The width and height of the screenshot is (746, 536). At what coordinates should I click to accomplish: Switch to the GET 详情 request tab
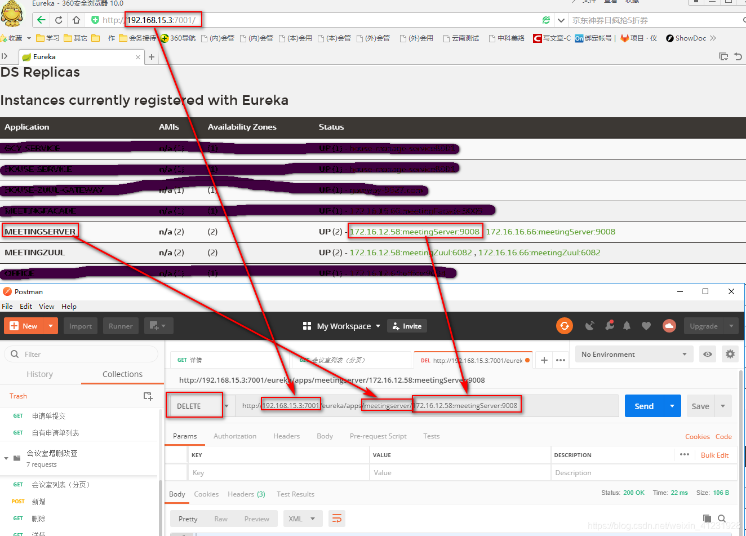(x=230, y=360)
